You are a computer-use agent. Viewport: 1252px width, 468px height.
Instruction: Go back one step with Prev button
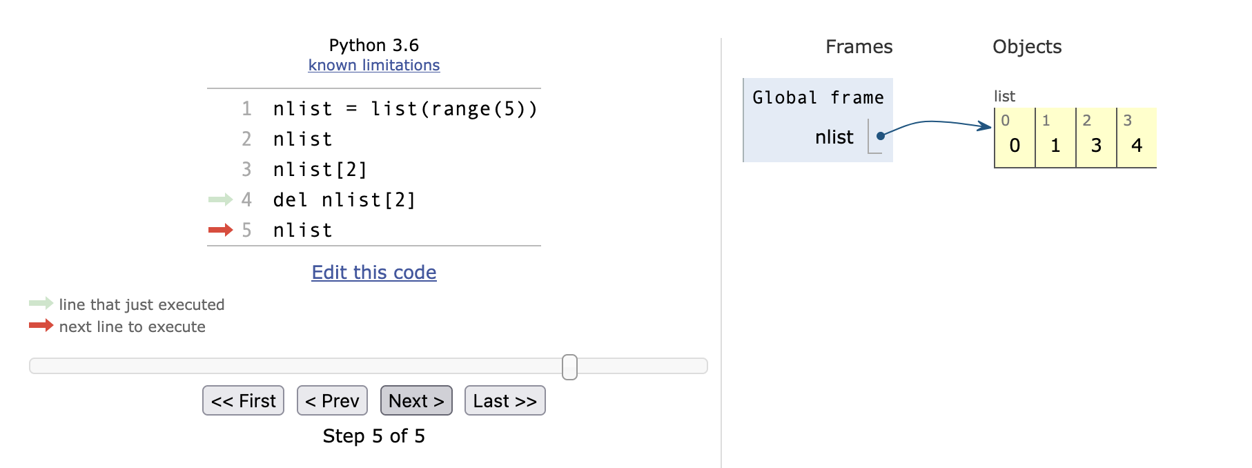[332, 400]
